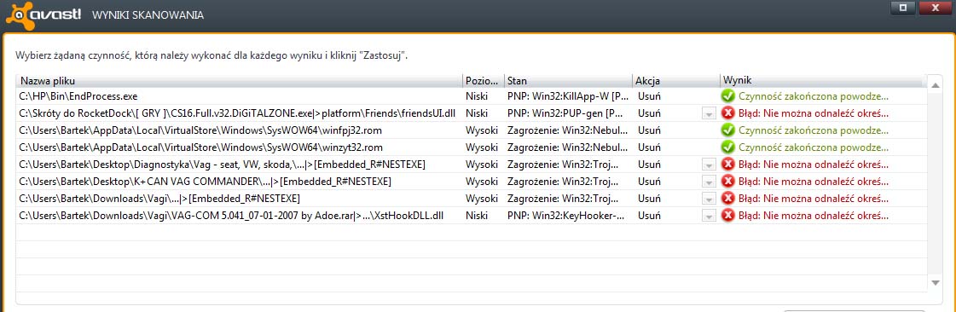The image size is (956, 312).
Task: Sort by Wynik column header
Action: 821,80
